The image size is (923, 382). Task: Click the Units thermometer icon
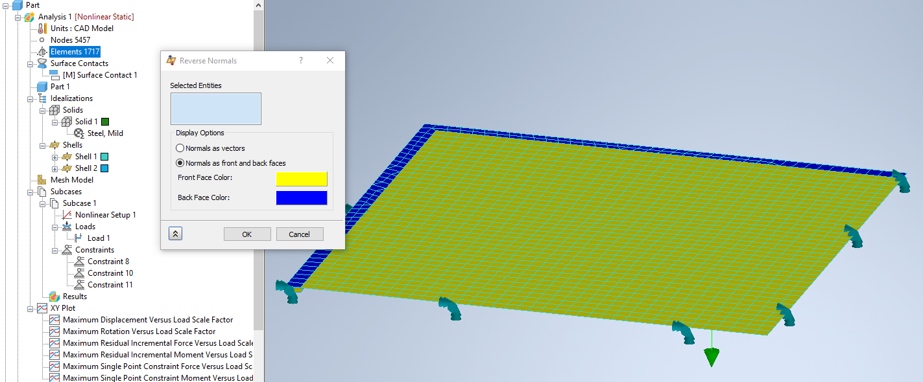point(43,28)
